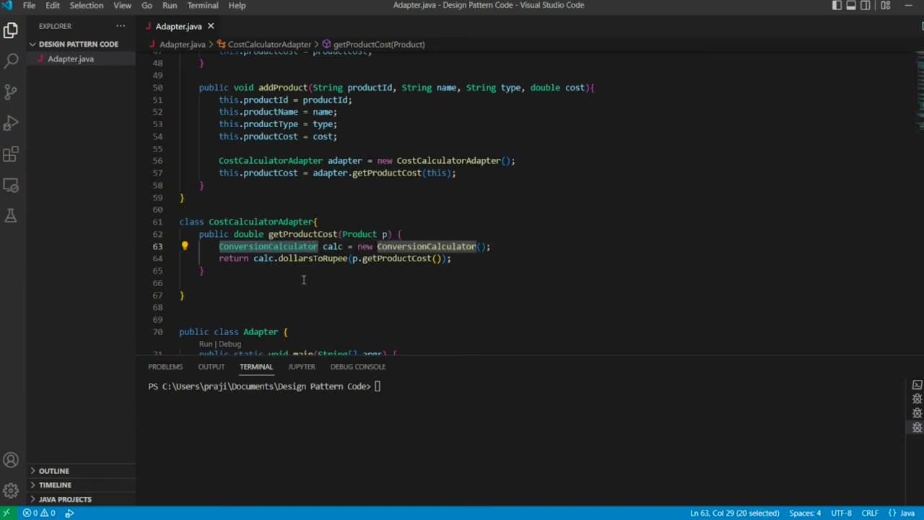Screen dimensions: 924x520
Task: Click the run/debug status bar icon
Action: [x=70, y=513]
